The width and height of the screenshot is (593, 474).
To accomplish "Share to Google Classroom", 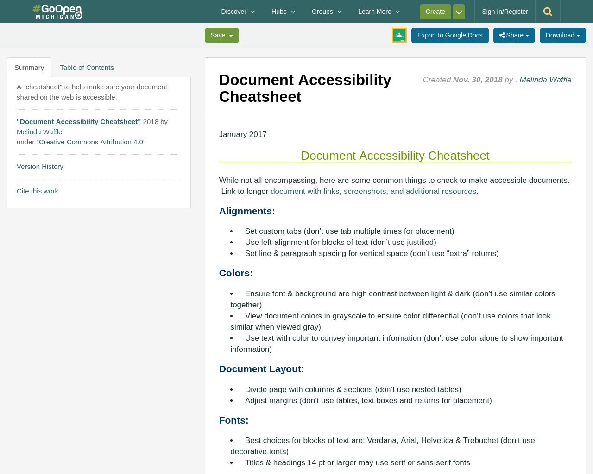I will pyautogui.click(x=399, y=35).
